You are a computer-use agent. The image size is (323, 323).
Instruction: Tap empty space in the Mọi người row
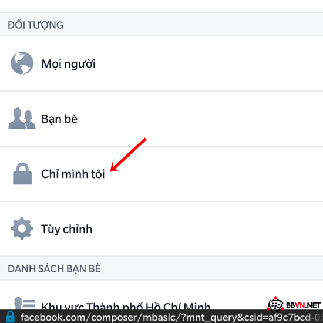tap(206, 63)
